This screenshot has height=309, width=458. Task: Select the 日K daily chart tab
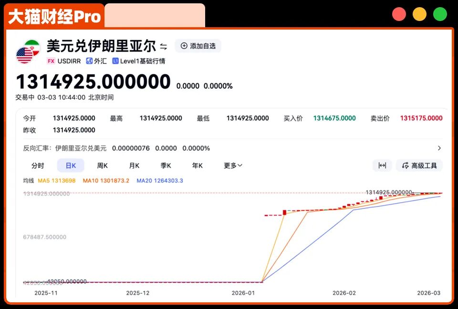pos(71,165)
